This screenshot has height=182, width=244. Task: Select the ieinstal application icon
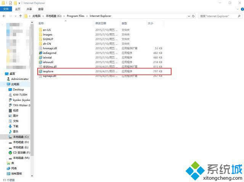coord(40,57)
